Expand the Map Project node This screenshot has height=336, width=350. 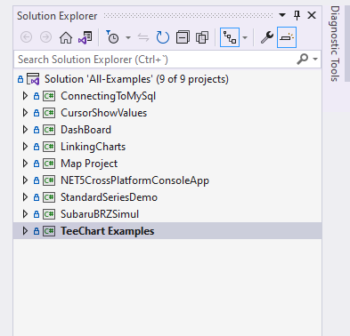tap(25, 164)
